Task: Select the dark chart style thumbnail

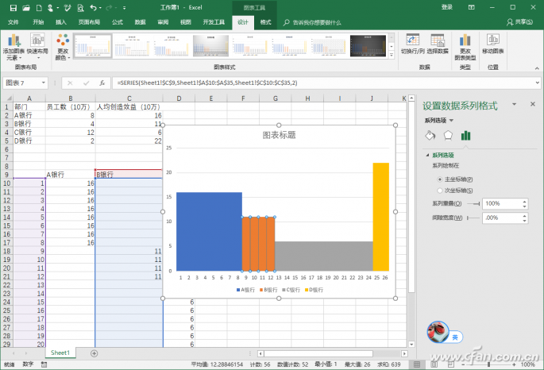Action: 368,45
